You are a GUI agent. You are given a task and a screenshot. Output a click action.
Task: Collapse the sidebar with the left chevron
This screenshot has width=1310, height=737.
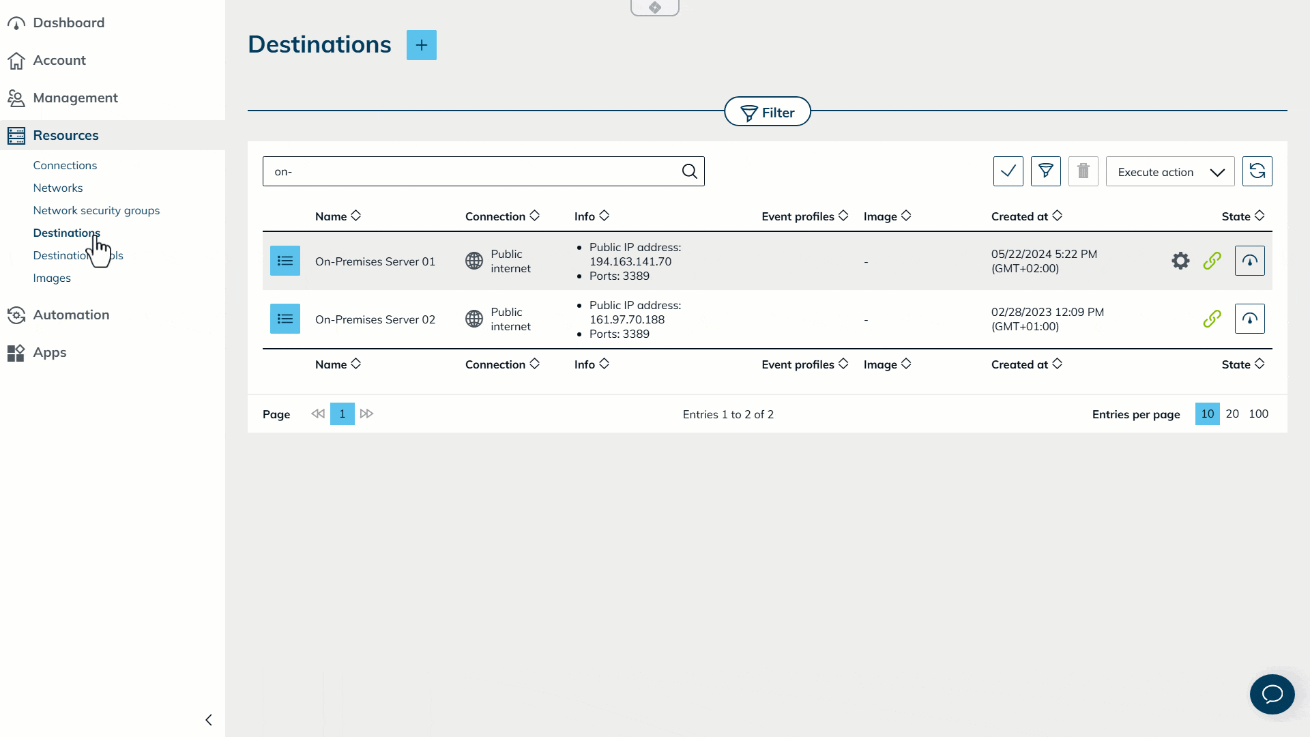tap(209, 720)
